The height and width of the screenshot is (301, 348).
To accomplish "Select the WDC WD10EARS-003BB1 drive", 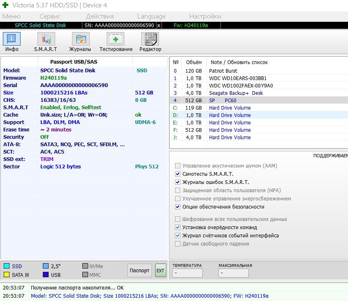I will click(259, 78).
